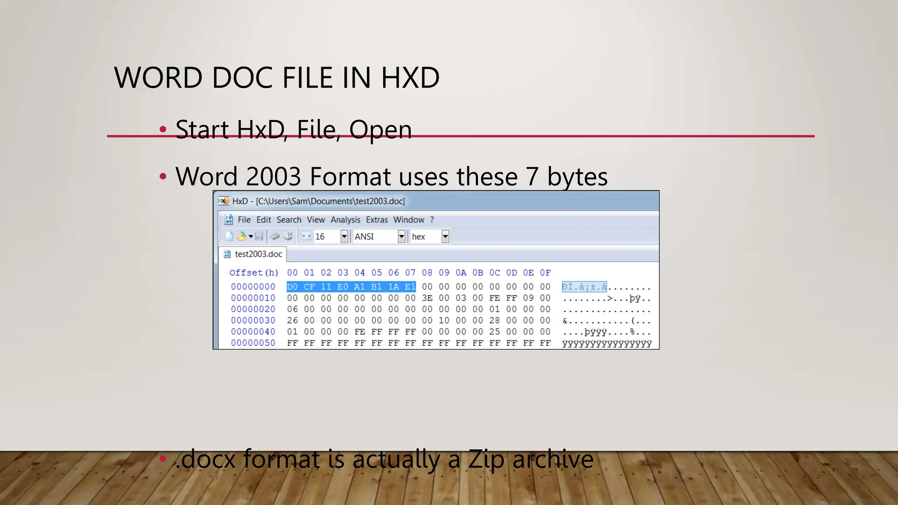The height and width of the screenshot is (505, 898).
Task: Open the Search menu
Action: pos(289,220)
